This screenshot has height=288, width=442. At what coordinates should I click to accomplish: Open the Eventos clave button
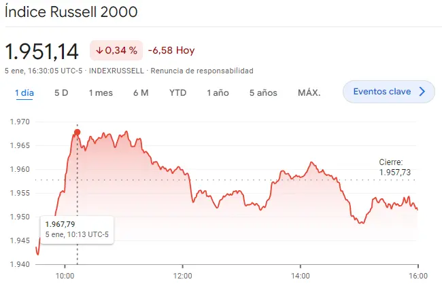click(x=388, y=92)
